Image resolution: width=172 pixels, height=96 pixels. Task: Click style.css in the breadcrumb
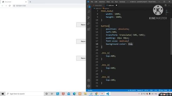[98, 9]
